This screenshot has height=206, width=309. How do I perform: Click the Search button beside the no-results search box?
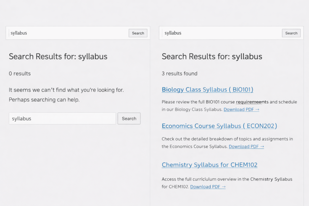[129, 119]
